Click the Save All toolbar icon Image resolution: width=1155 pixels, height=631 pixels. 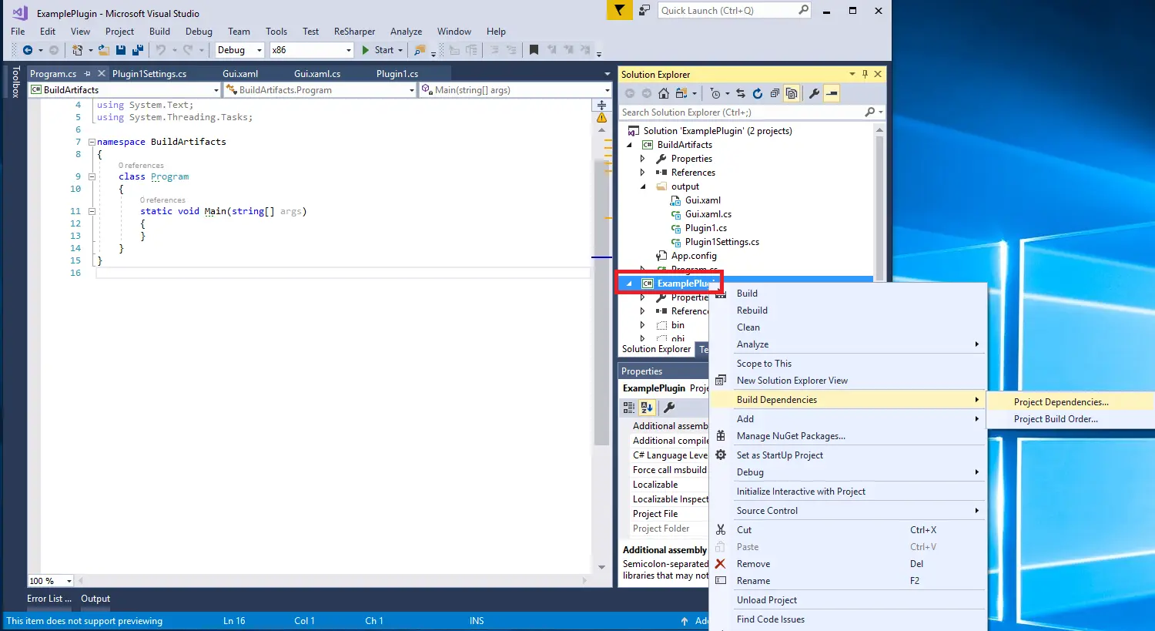138,50
